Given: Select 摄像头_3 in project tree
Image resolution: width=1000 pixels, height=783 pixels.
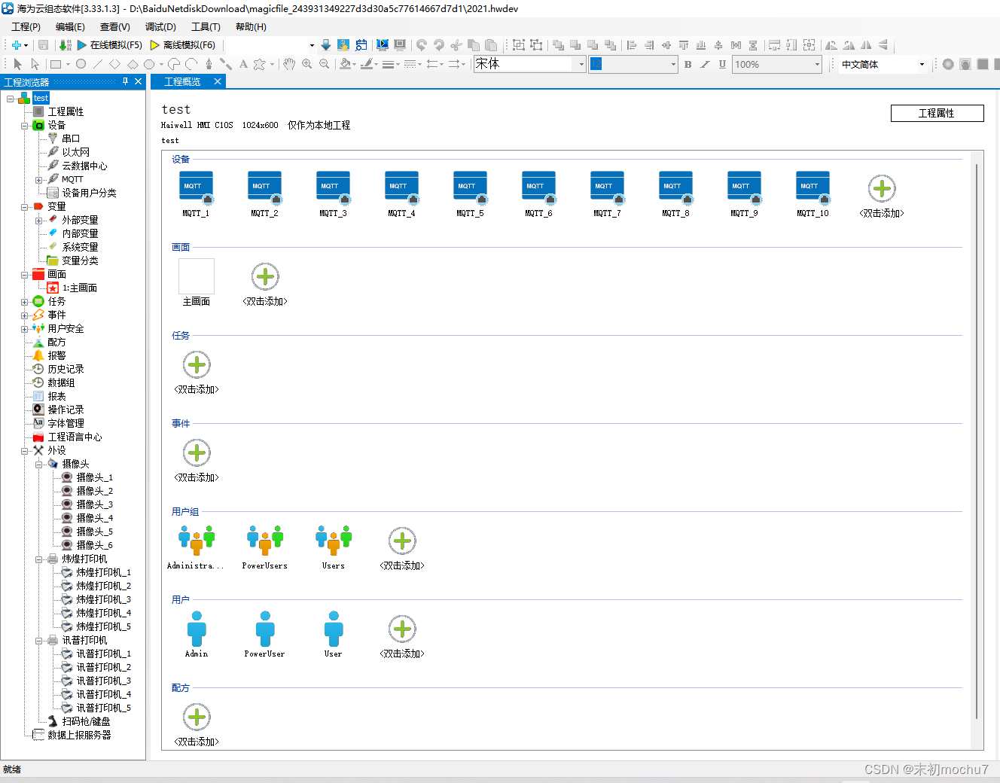Looking at the screenshot, I should click(x=95, y=504).
